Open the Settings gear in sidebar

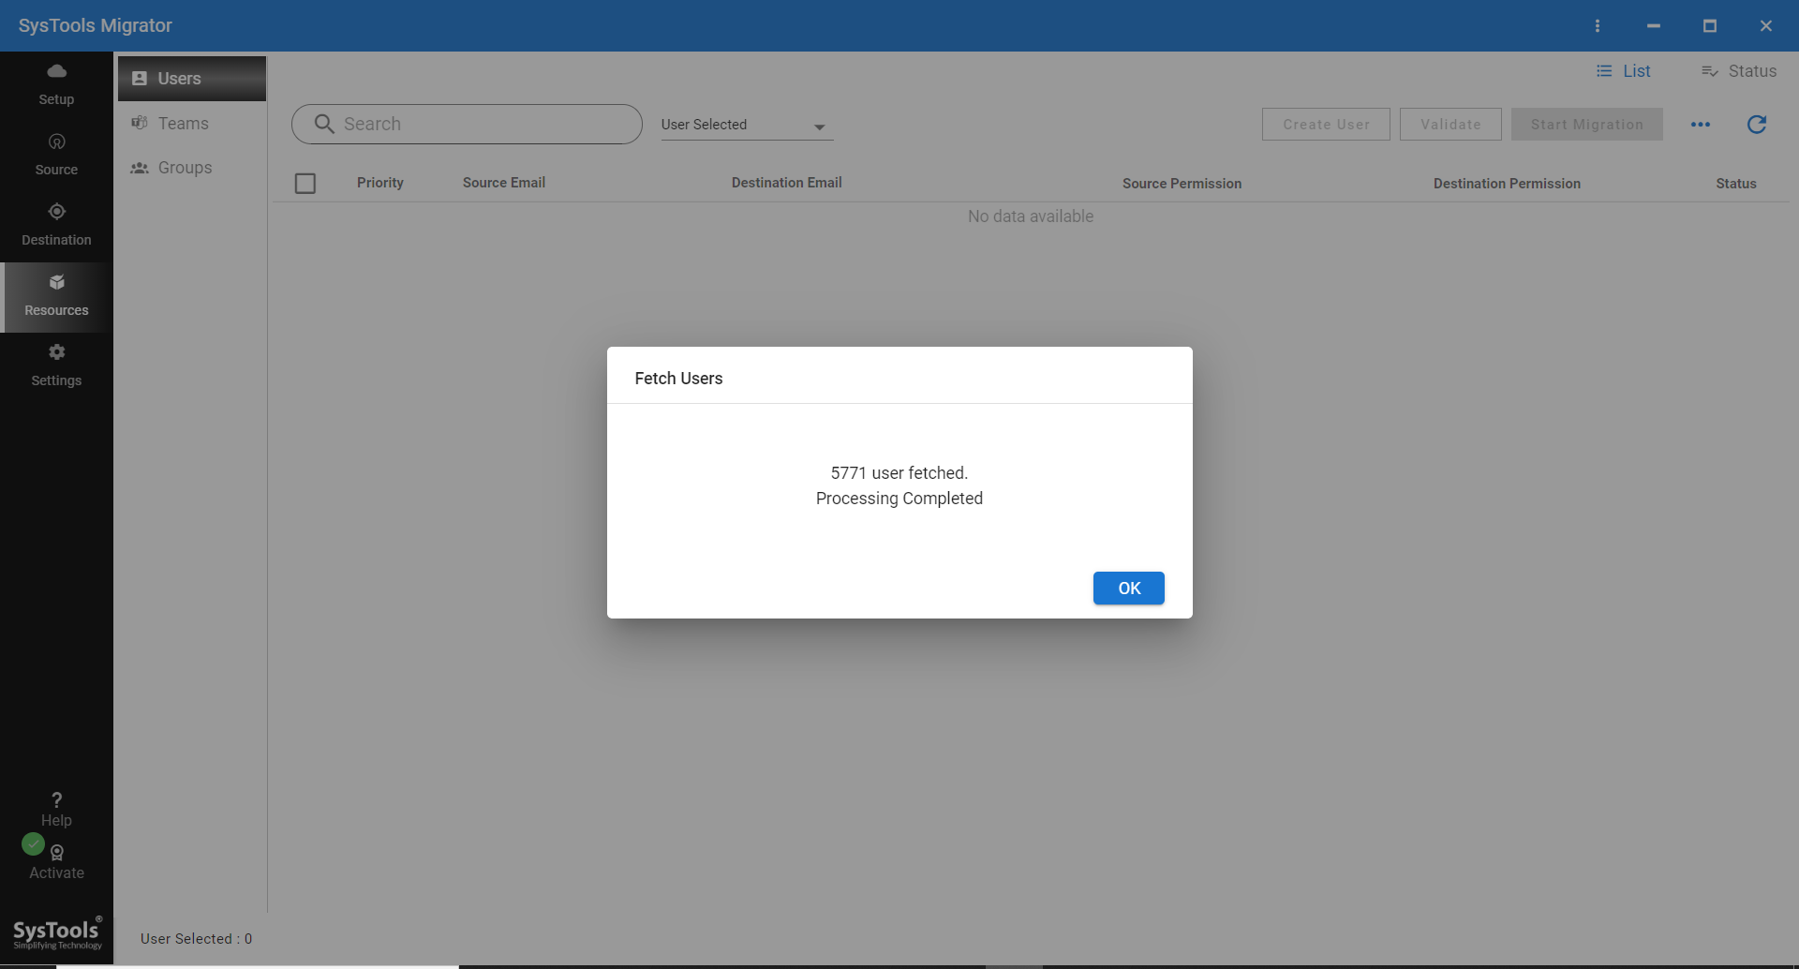point(56,353)
